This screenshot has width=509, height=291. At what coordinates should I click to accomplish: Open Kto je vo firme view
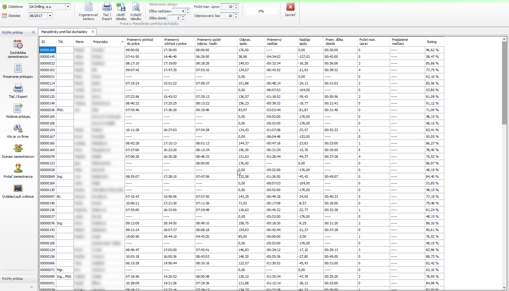click(x=18, y=131)
